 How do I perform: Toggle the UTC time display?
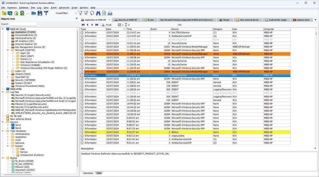[180, 25]
